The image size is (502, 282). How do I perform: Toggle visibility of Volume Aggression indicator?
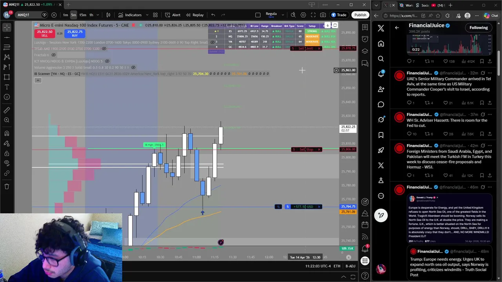click(133, 67)
